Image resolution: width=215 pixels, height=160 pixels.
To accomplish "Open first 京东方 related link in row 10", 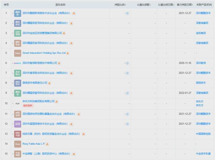I will click(200, 101).
